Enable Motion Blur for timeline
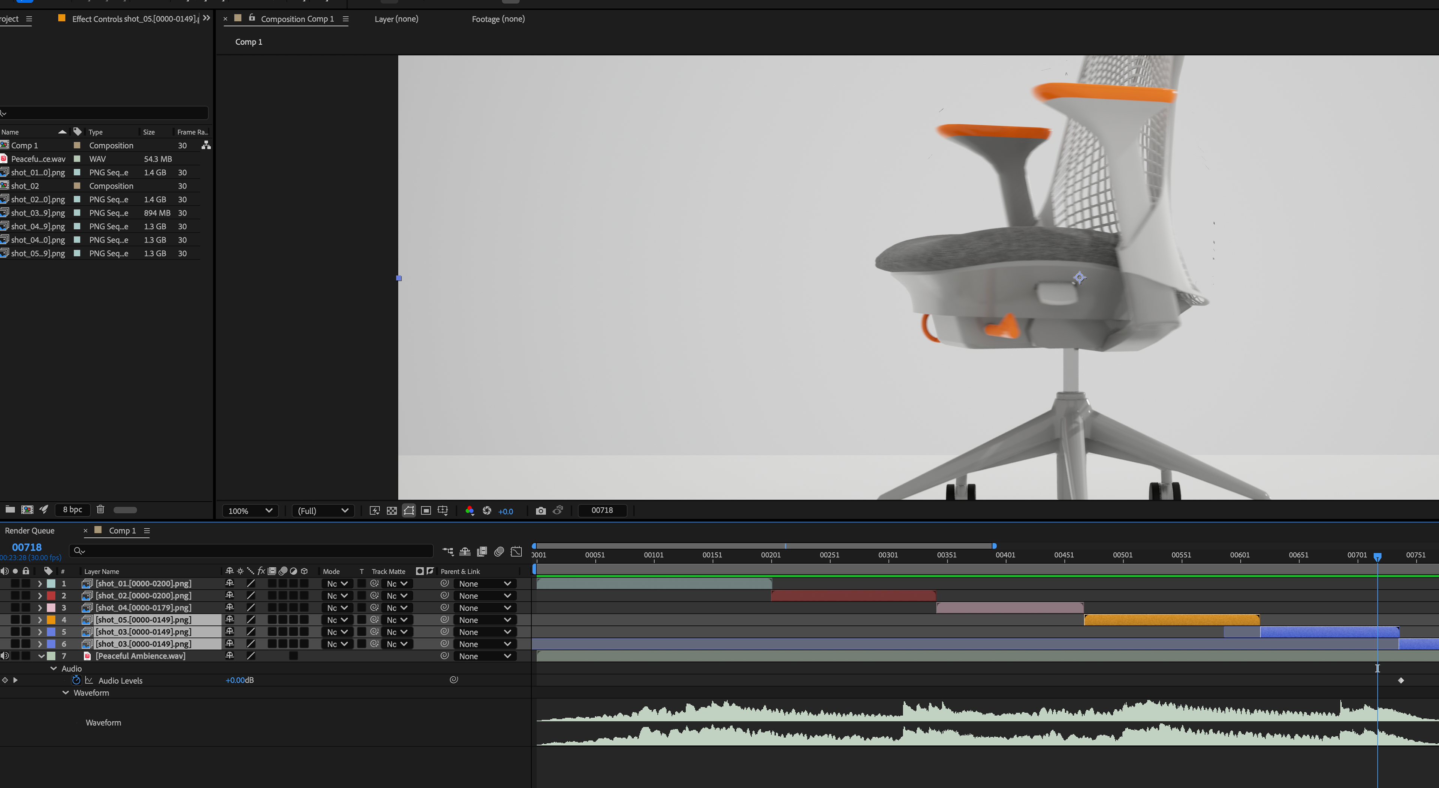The image size is (1439, 788). click(x=499, y=551)
